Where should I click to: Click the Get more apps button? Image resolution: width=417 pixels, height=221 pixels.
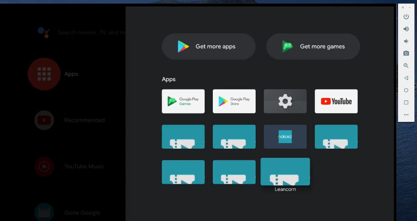pos(209,47)
